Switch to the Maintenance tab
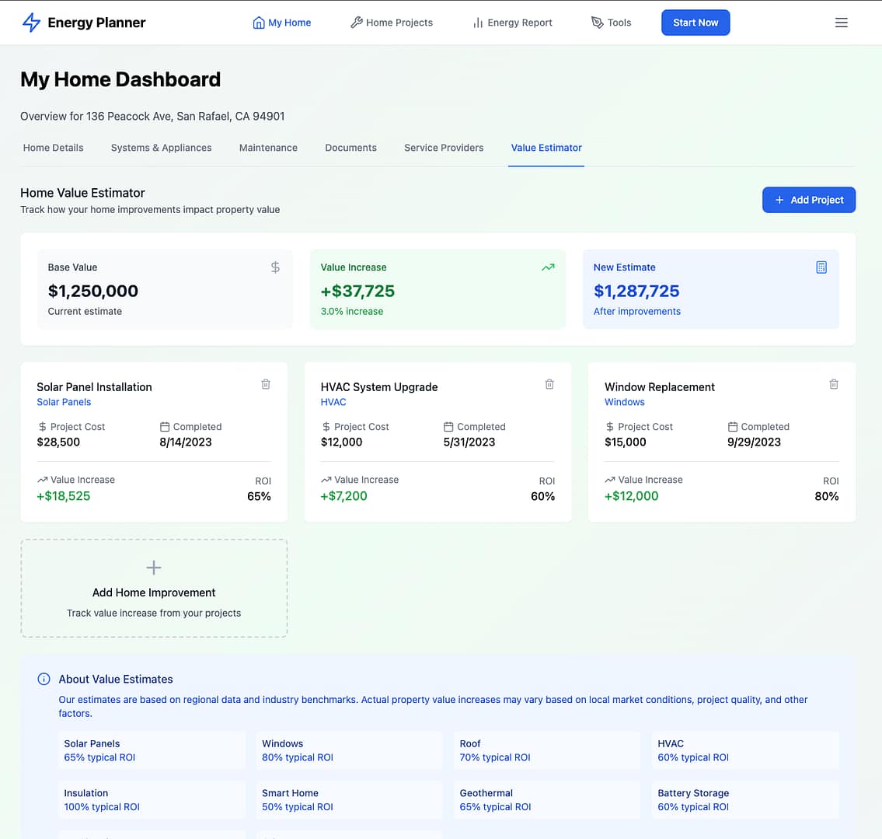Image resolution: width=882 pixels, height=839 pixels. pyautogui.click(x=268, y=148)
